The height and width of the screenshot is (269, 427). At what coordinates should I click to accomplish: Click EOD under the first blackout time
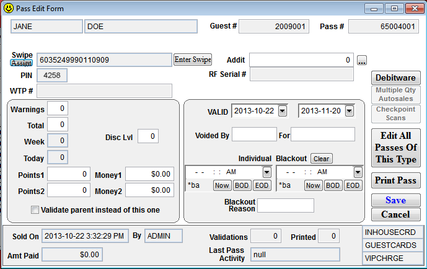coord(262,186)
